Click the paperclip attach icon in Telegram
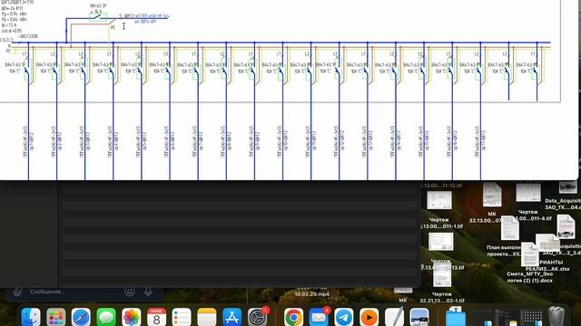This screenshot has width=581, height=326. point(17,292)
